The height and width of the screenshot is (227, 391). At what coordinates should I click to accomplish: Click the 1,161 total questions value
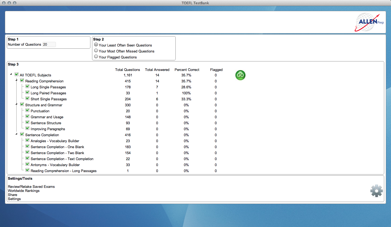click(128, 75)
